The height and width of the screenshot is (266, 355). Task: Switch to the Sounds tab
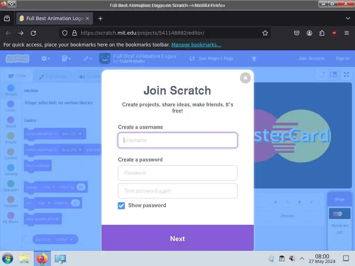(89, 77)
